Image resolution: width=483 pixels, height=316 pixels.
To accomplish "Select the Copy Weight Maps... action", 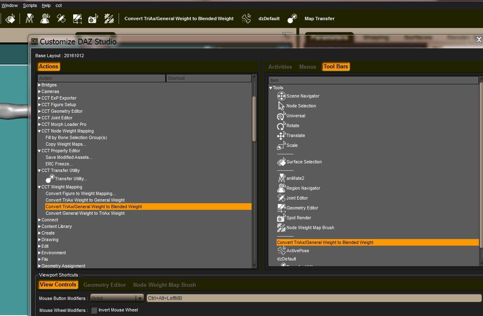I will tap(66, 144).
